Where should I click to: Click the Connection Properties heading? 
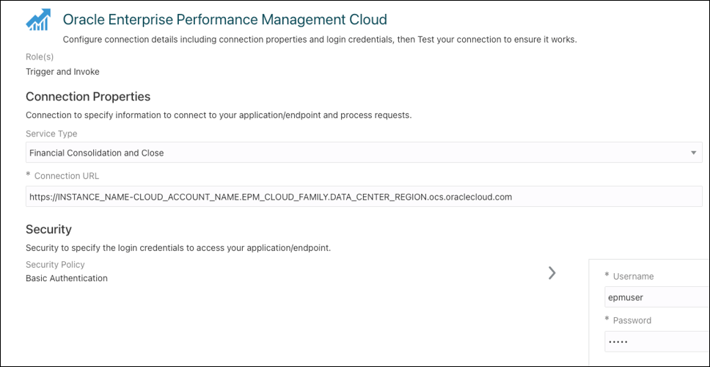click(88, 96)
